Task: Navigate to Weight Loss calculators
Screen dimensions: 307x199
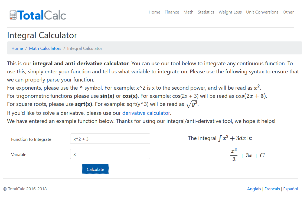Action: 230,12
